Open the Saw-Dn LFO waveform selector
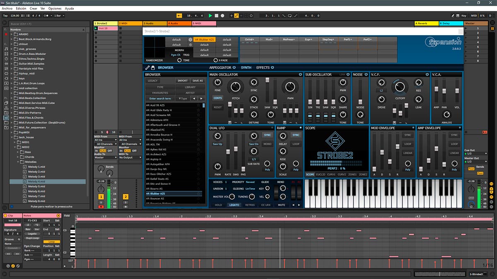 254,144
